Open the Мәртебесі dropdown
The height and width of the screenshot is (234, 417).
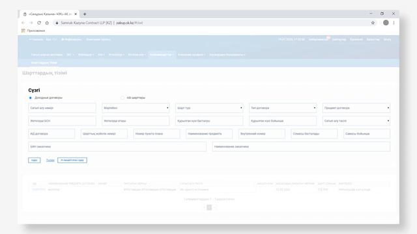[x=136, y=108]
